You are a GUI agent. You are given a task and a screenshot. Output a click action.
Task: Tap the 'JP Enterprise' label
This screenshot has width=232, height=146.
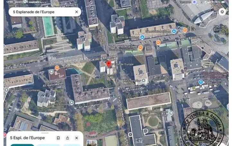132,81
